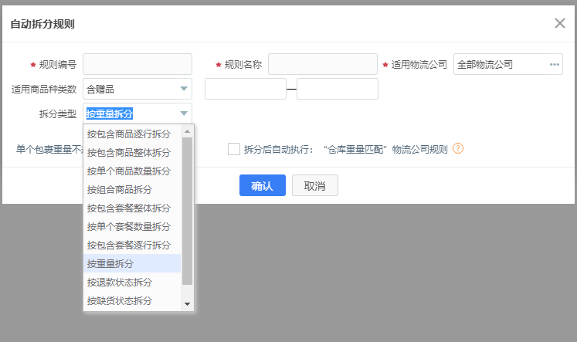Select 按退款状态拆分 option
The image size is (577, 342).
tap(132, 282)
